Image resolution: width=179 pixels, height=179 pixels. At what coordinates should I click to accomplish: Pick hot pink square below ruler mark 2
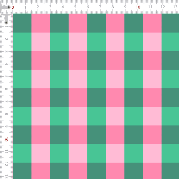[x=41, y=23]
